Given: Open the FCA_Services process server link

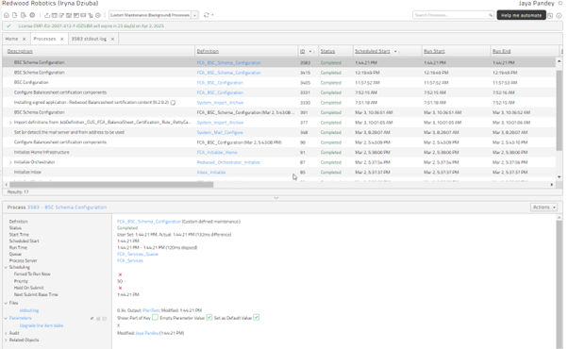Looking at the screenshot, I should click(130, 260).
